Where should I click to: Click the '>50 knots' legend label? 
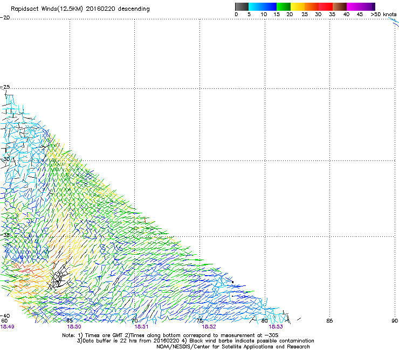point(383,15)
